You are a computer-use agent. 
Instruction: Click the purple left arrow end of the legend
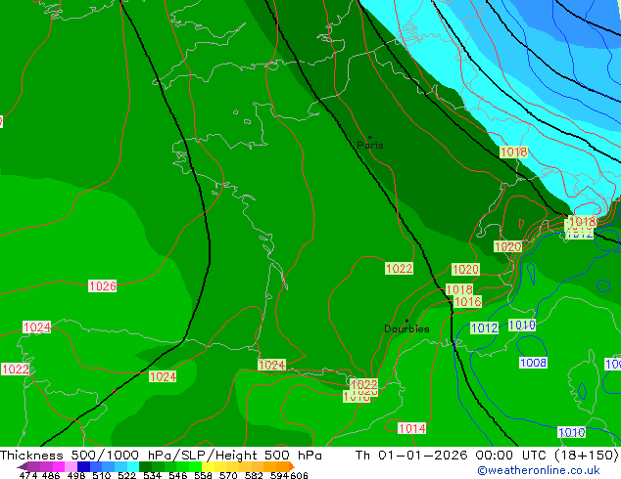23,467
